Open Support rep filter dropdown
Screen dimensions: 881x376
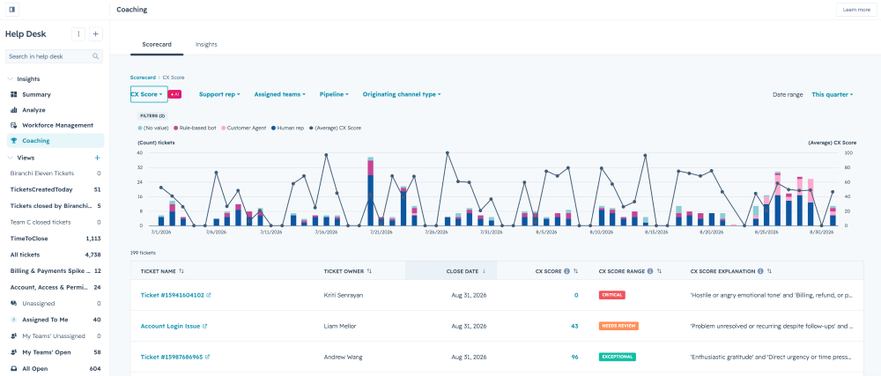click(219, 95)
